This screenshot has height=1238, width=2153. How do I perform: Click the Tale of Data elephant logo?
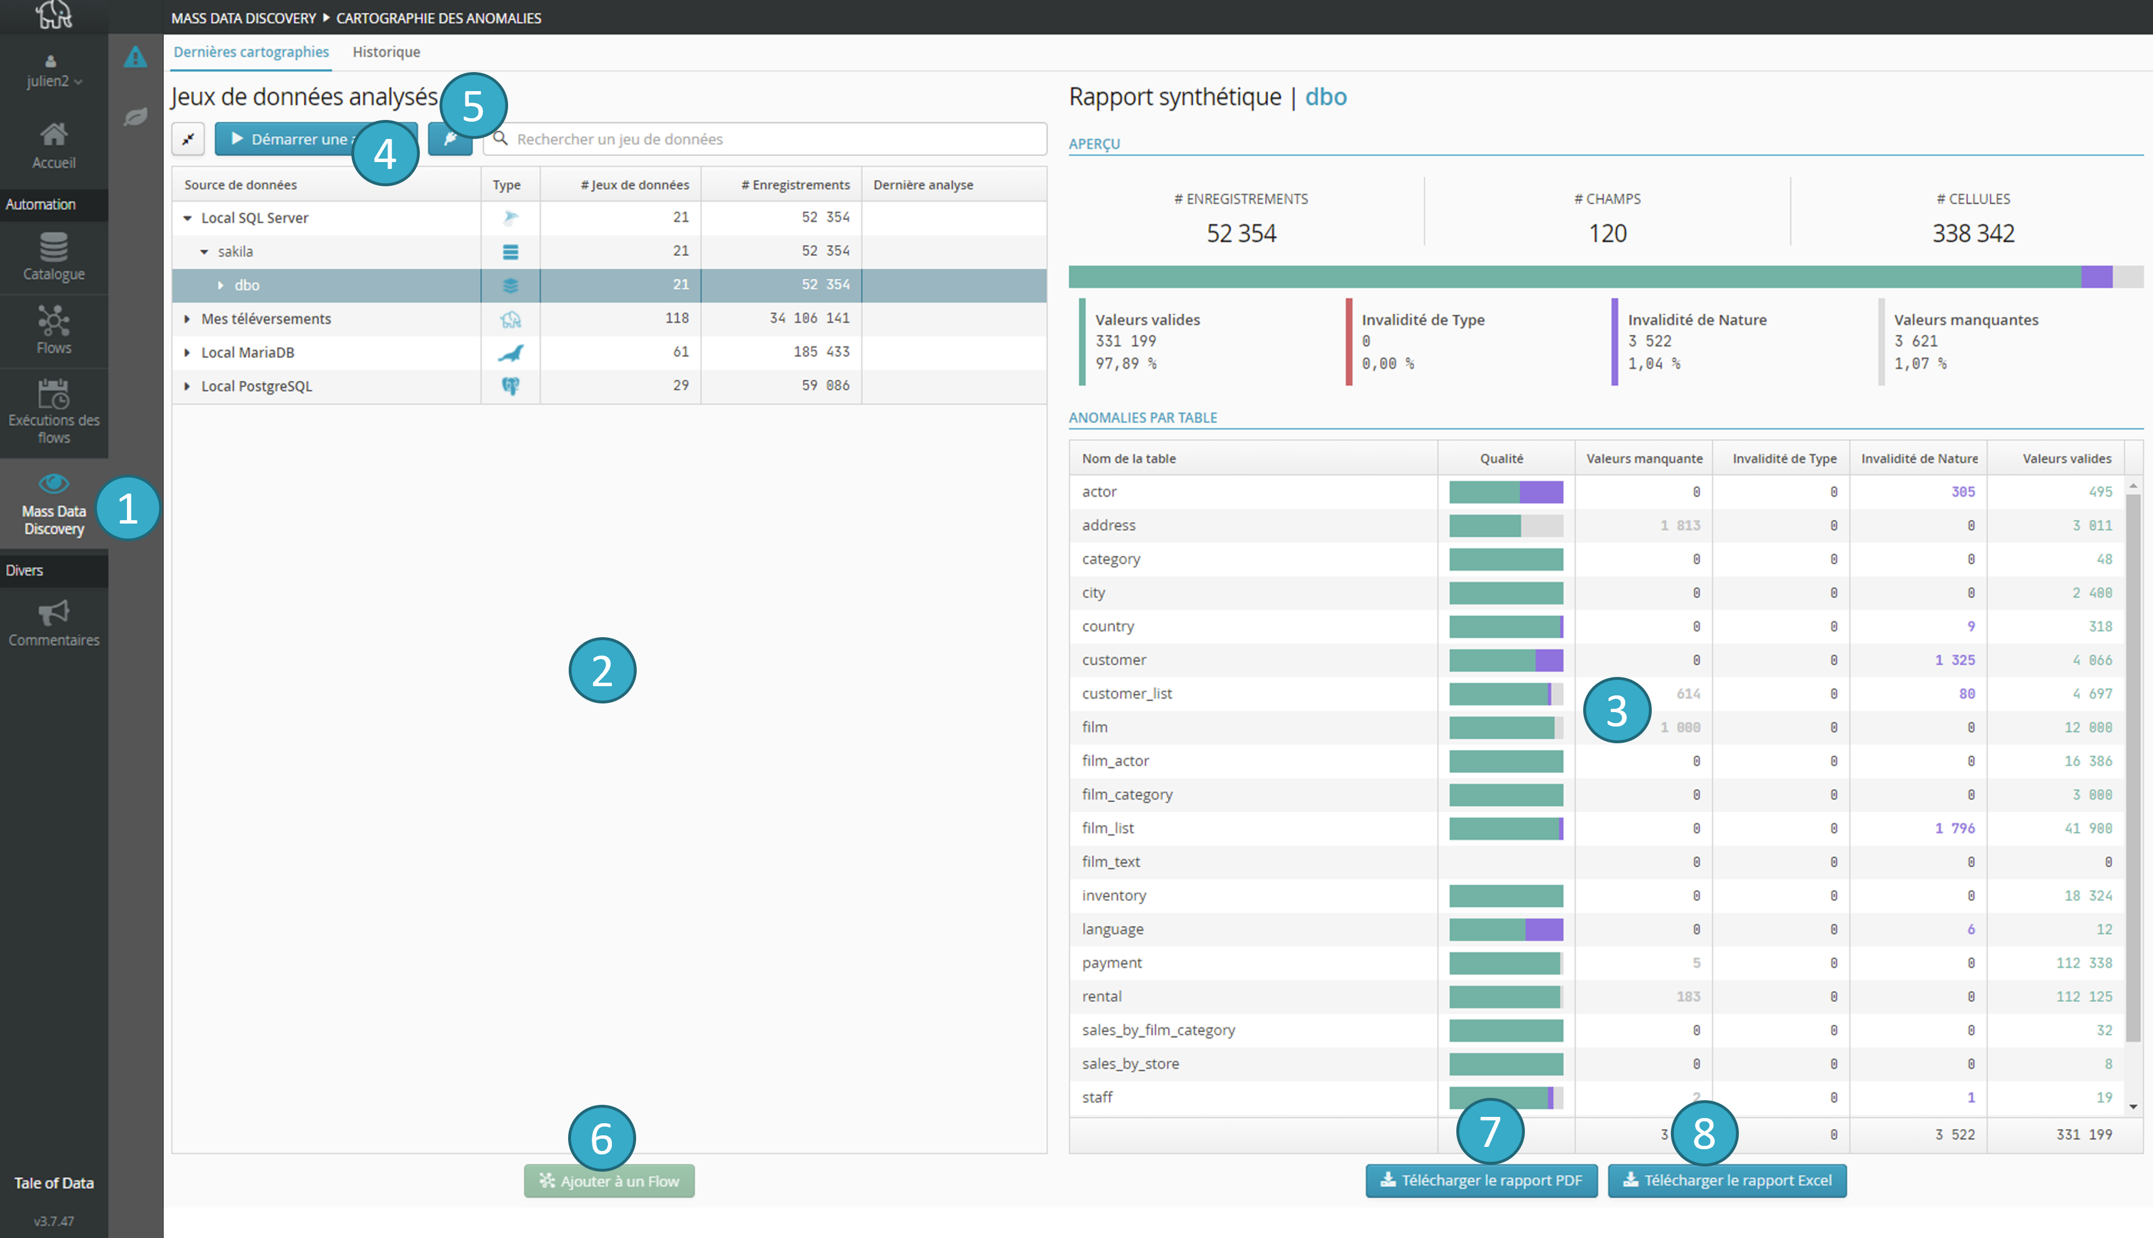tap(54, 14)
